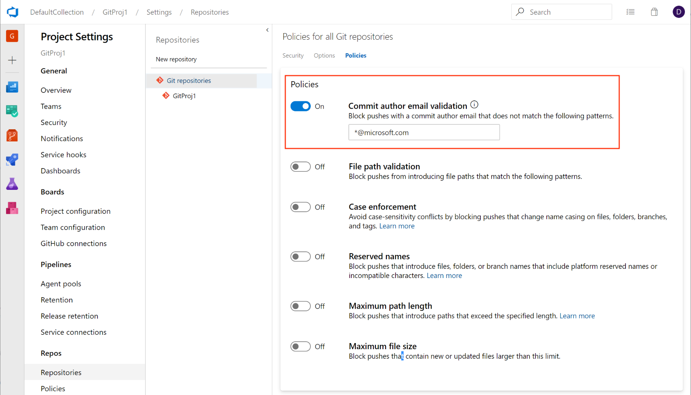The image size is (691, 395).
Task: Open Test Plans flask icon
Action: click(x=12, y=184)
